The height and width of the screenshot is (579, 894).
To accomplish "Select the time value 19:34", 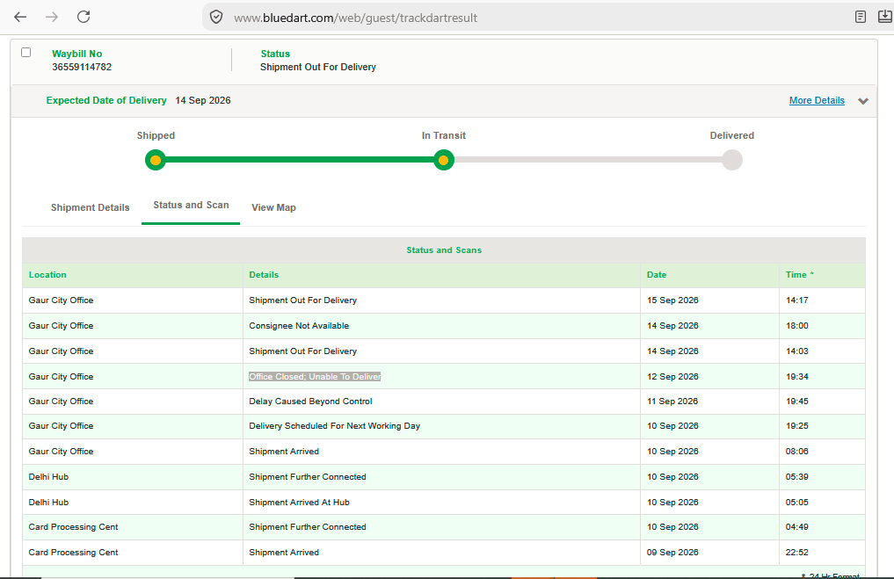I will [x=797, y=377].
